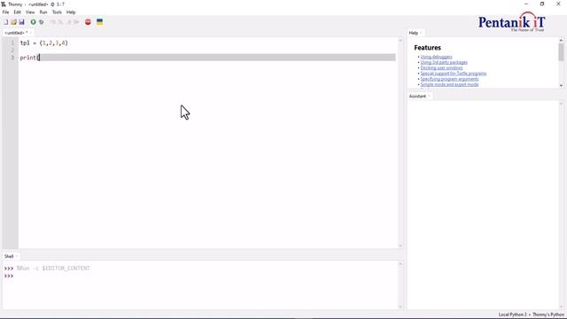Place cursor on line 'tpl = (1,2,3,4)'
Screen dimensions: 567x319
click(43, 43)
